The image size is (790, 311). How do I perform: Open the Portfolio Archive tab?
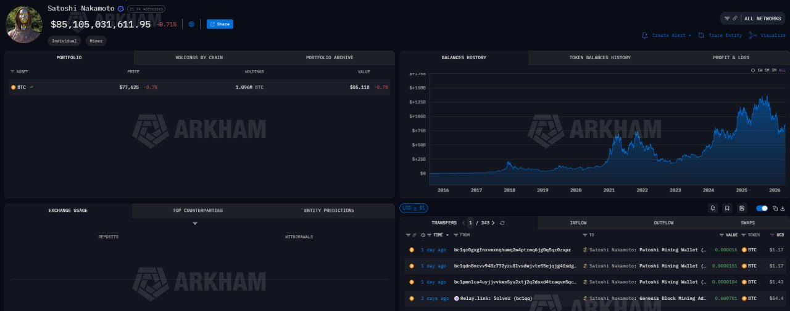330,57
